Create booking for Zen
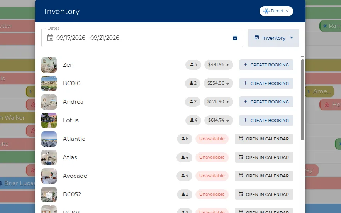This screenshot has width=341, height=213. click(266, 65)
